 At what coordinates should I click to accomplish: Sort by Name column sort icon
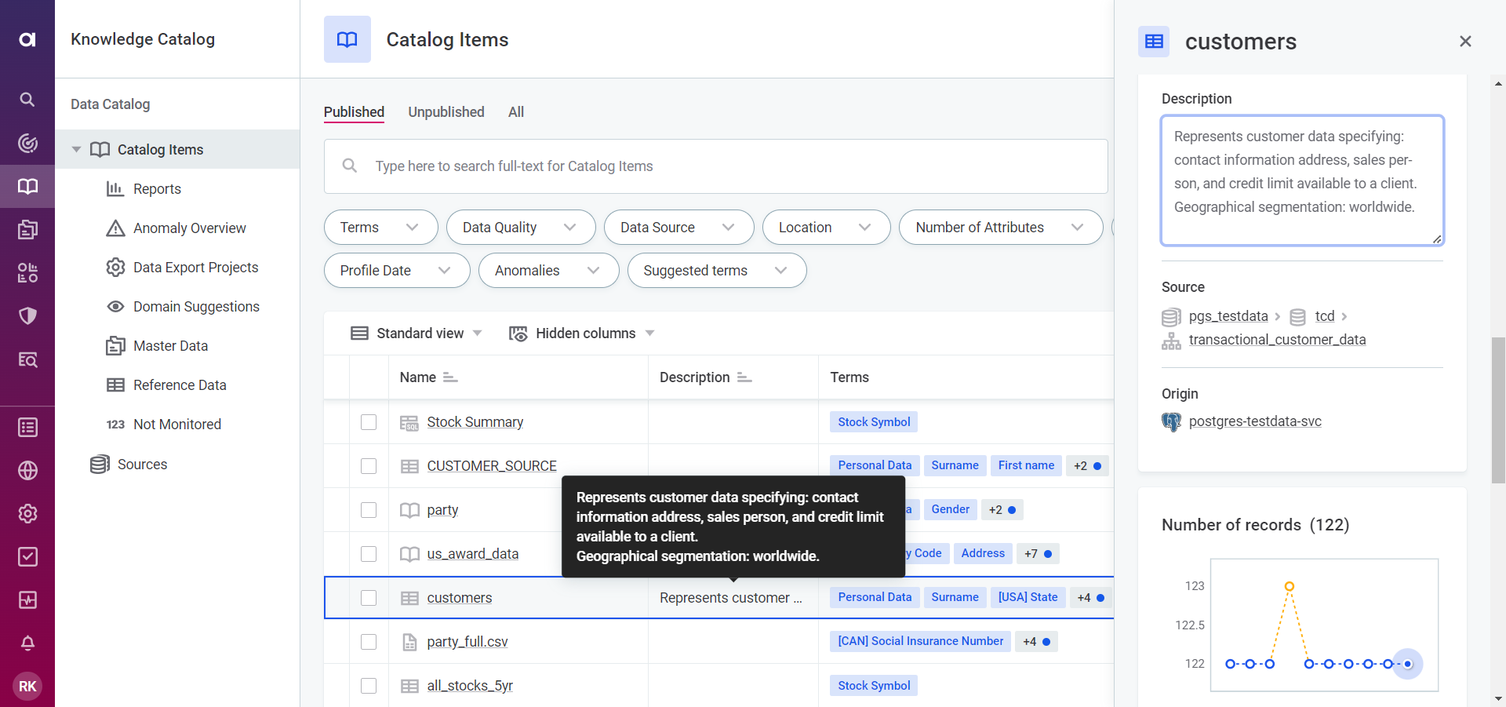click(x=450, y=377)
